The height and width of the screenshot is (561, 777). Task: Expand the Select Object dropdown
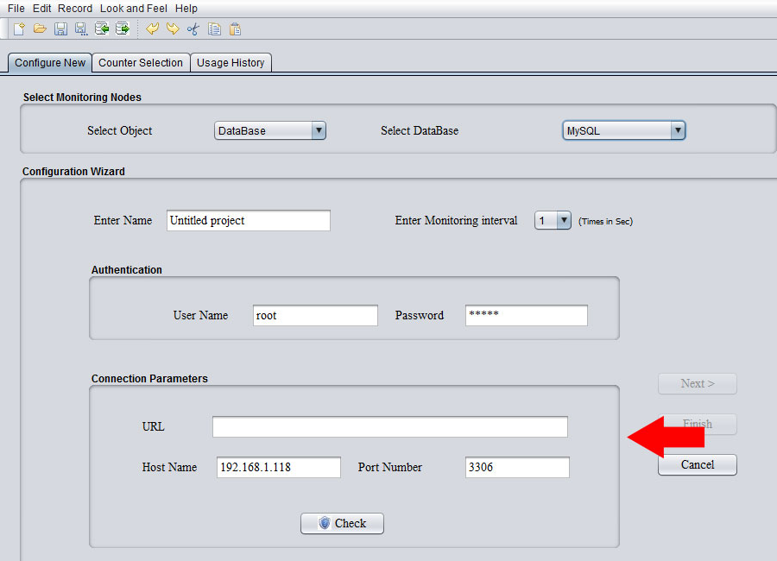pos(269,131)
